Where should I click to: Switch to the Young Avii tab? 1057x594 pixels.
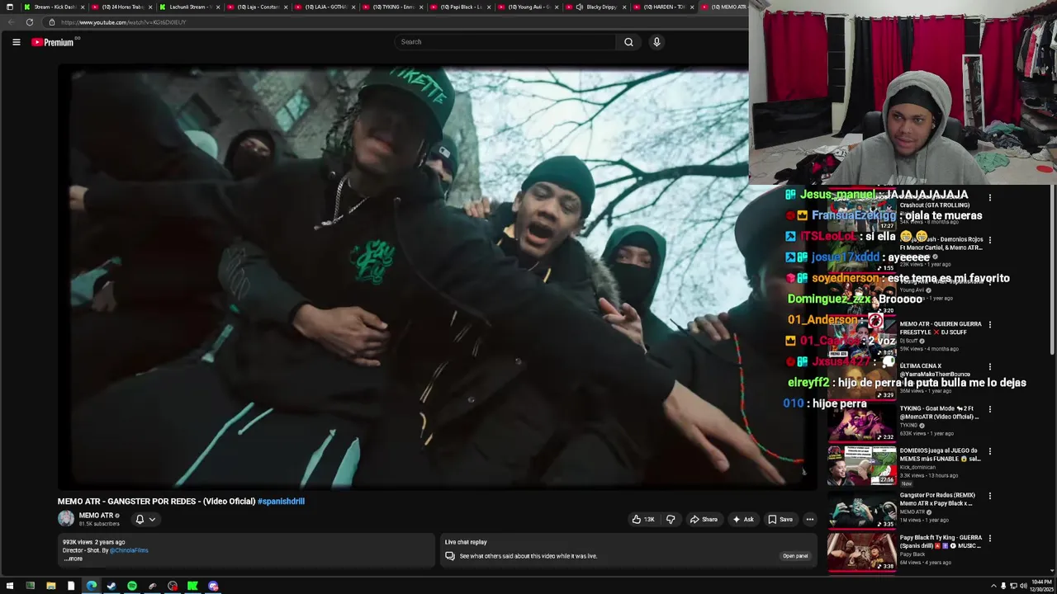(528, 7)
